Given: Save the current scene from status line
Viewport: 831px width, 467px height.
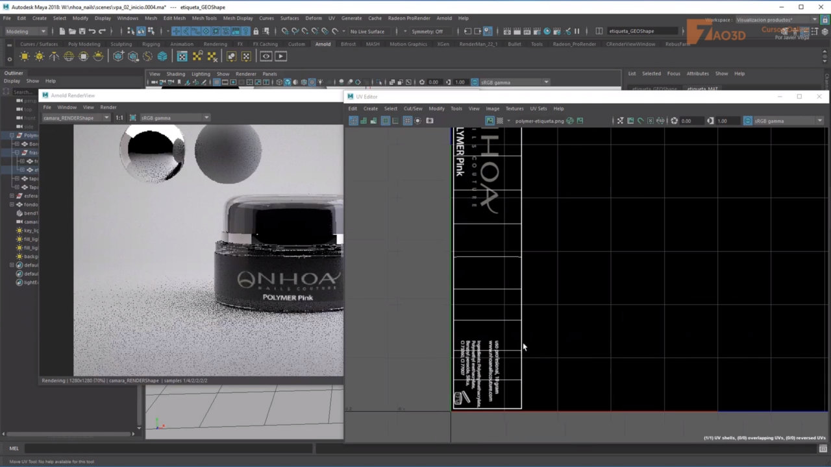Looking at the screenshot, I should (x=82, y=31).
